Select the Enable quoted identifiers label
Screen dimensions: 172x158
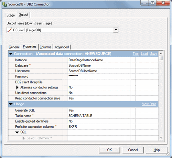coord(32,121)
